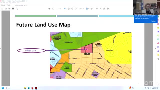Go to next page arrow
This screenshot has width=160, height=90.
point(53,8)
